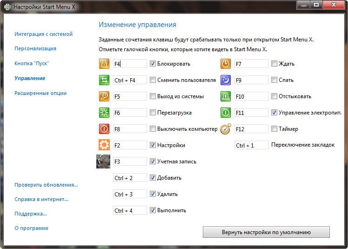Image resolution: width=348 pixels, height=249 pixels.
Task: Click the F6 hotkey field for Перезагрузка
Action: (x=130, y=113)
